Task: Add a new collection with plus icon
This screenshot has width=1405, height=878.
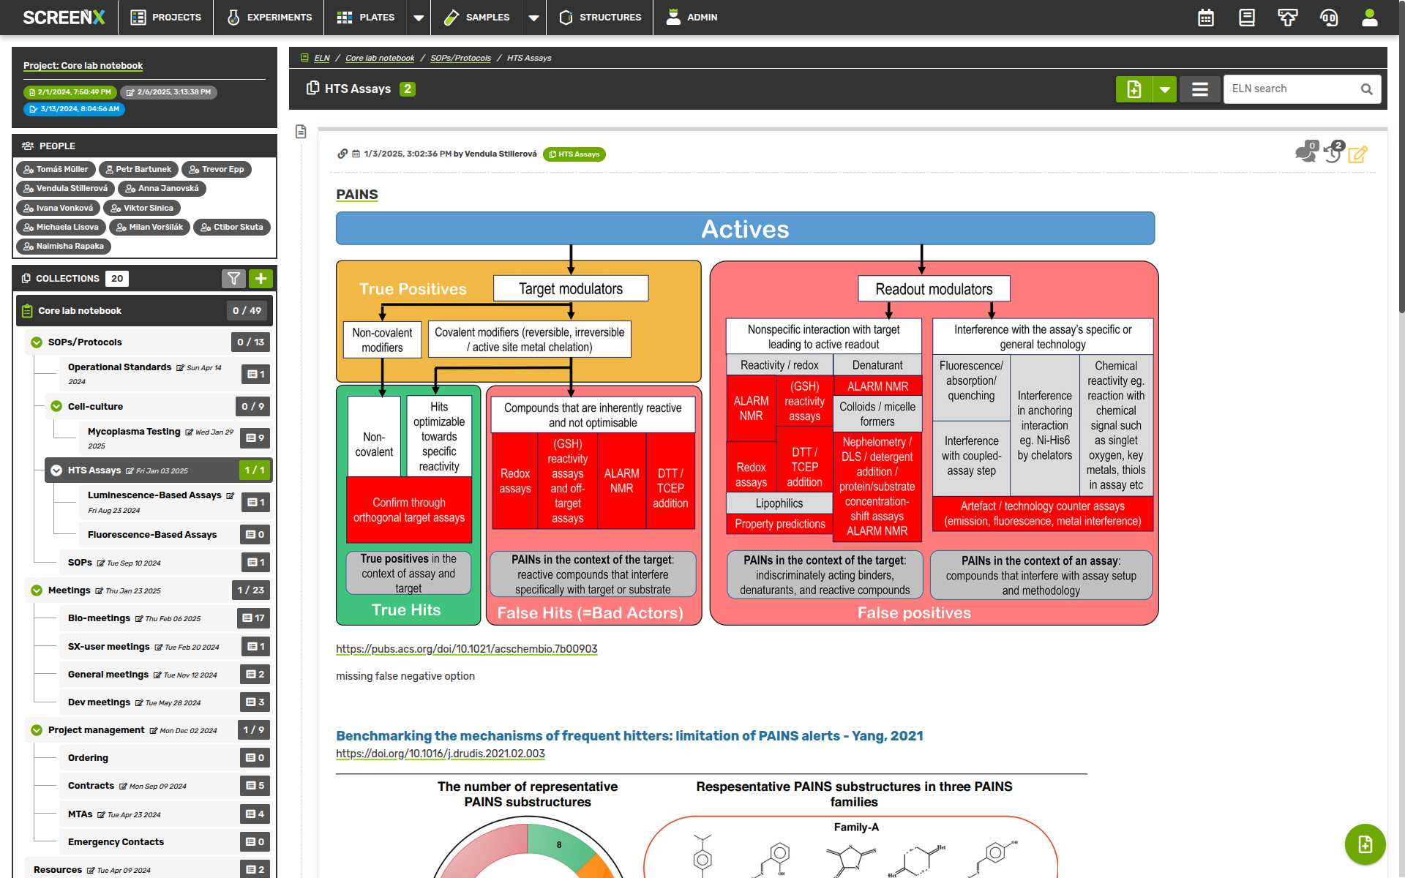Action: (x=261, y=278)
